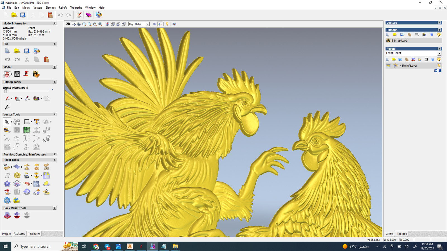The image size is (447, 251).
Task: Toggle visibility bulb of Relief Layer
Action: coord(439,66)
